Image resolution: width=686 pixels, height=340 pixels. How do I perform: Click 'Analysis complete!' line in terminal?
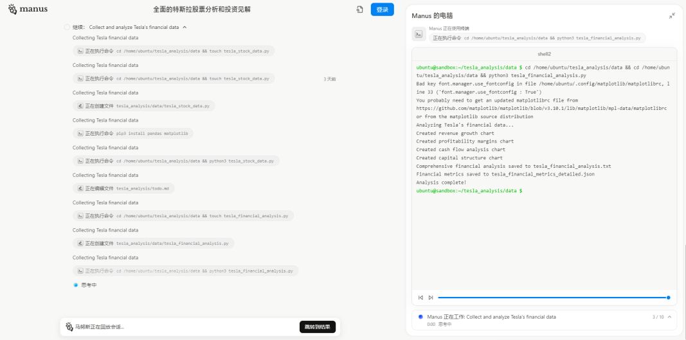tap(441, 183)
